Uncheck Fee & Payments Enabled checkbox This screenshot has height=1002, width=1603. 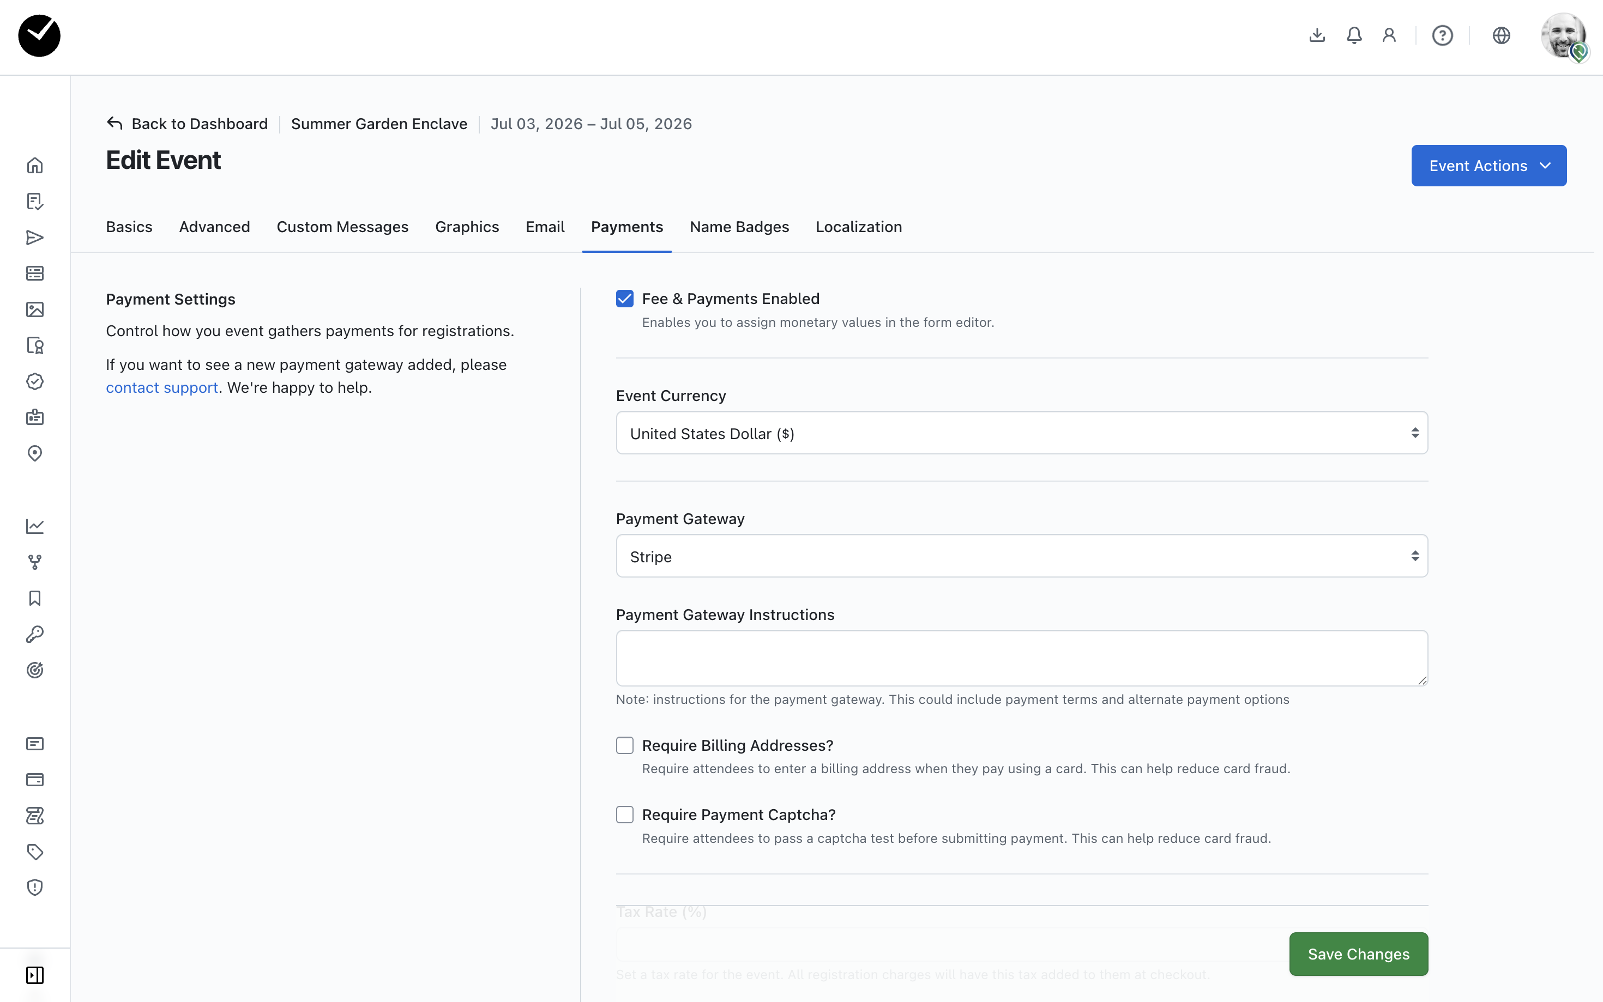624,299
